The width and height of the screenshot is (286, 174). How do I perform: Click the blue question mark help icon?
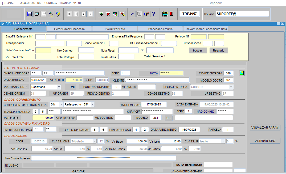[154, 14]
